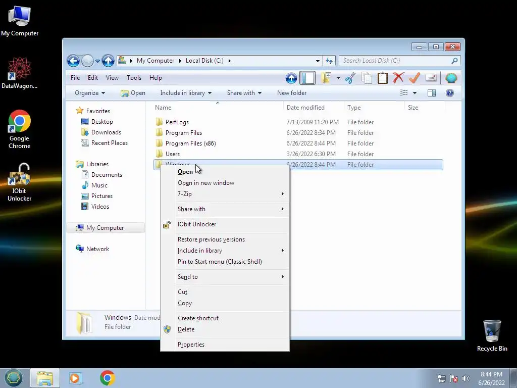Image resolution: width=517 pixels, height=388 pixels.
Task: Expand the arrow after Local Disk (C:) in breadcrumb
Action: (230, 61)
